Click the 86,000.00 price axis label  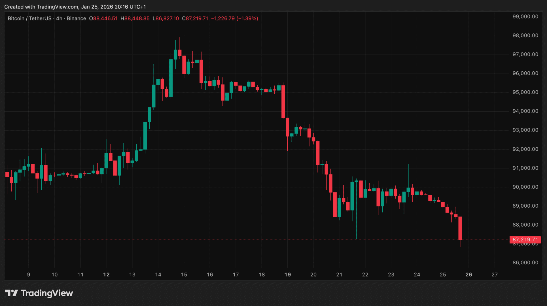pos(525,263)
